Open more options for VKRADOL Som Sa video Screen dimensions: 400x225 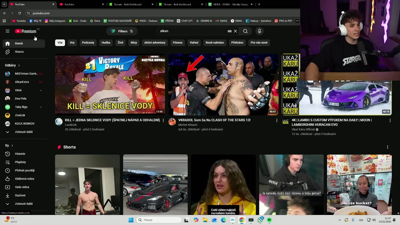point(277,120)
